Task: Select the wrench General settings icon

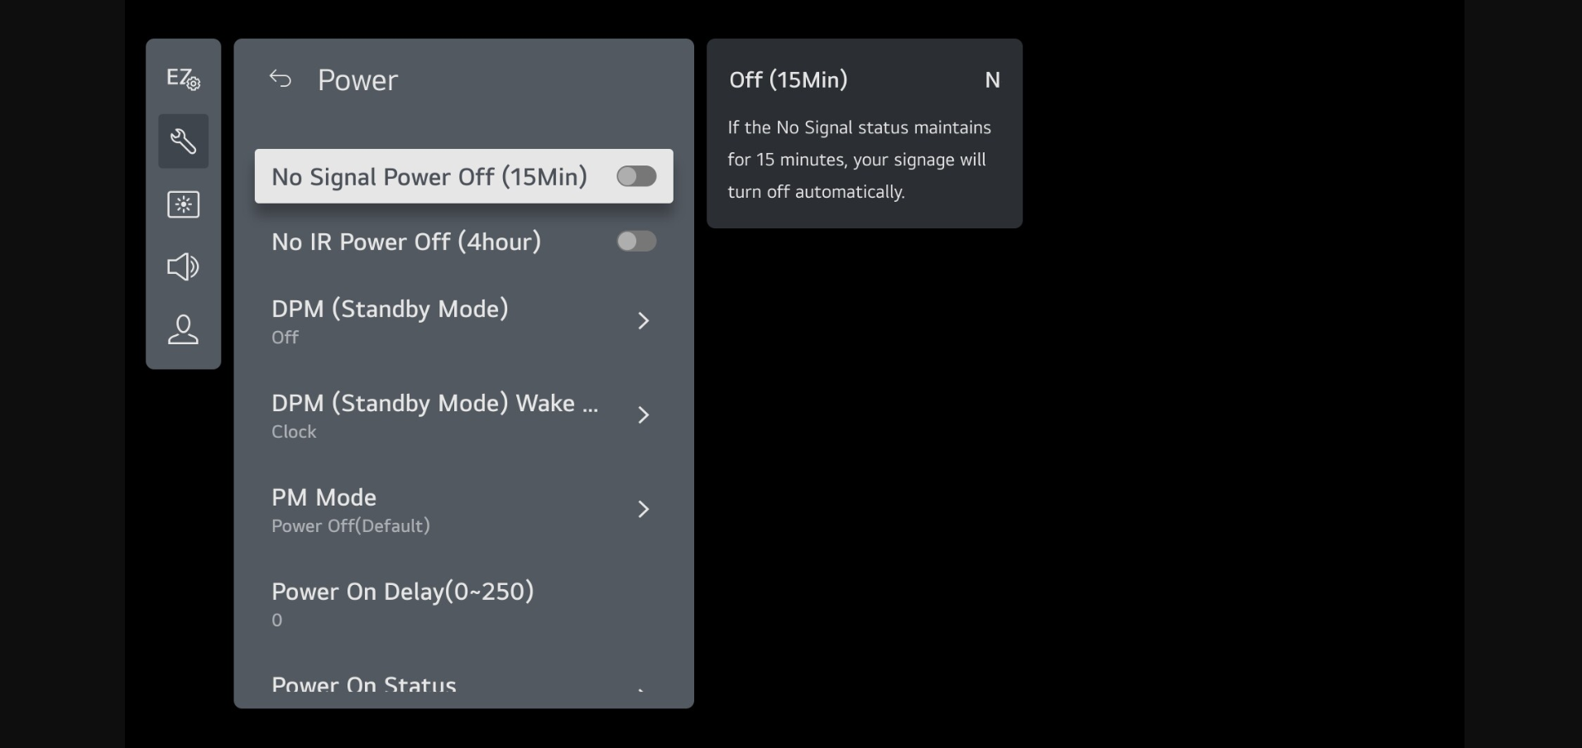Action: [183, 141]
